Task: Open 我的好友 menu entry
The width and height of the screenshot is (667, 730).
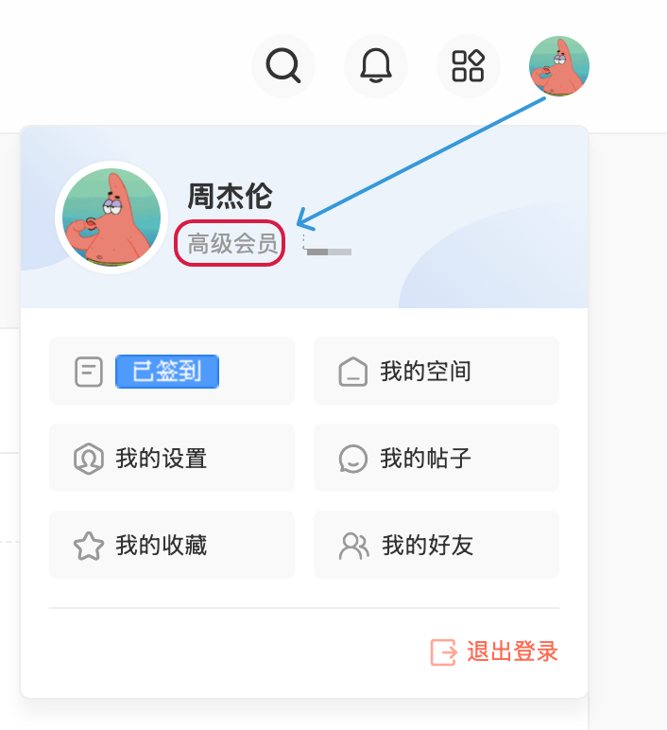Action: (436, 545)
